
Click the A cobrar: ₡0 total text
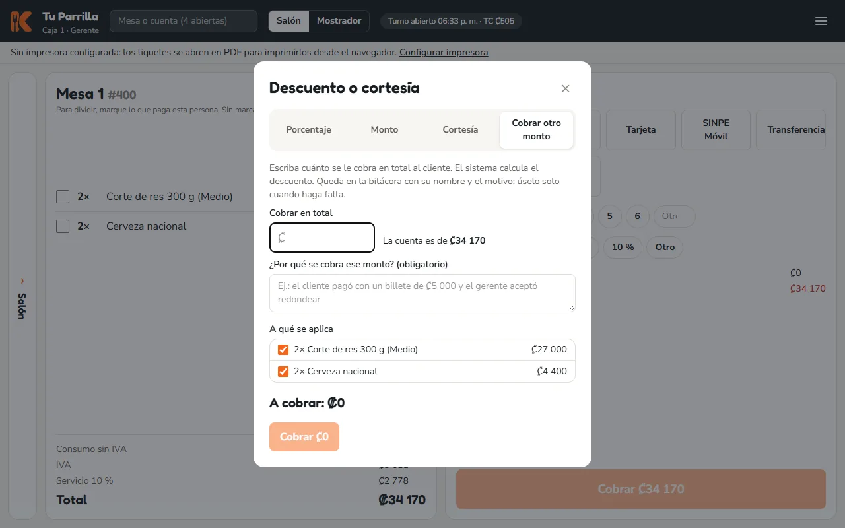307,403
